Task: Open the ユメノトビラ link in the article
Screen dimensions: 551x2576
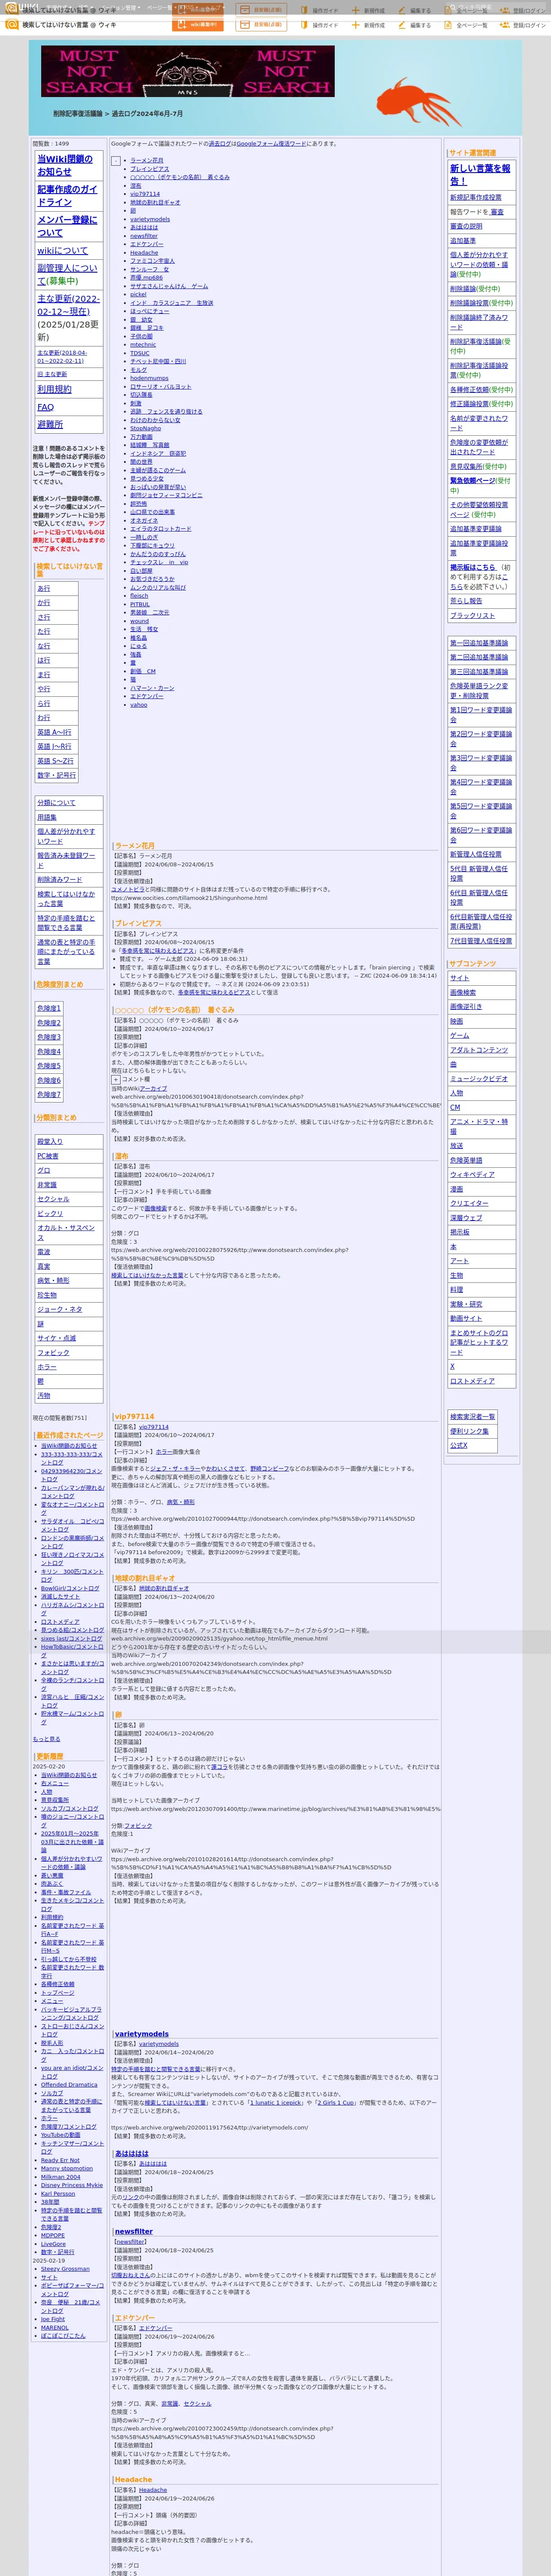Action: 128,889
